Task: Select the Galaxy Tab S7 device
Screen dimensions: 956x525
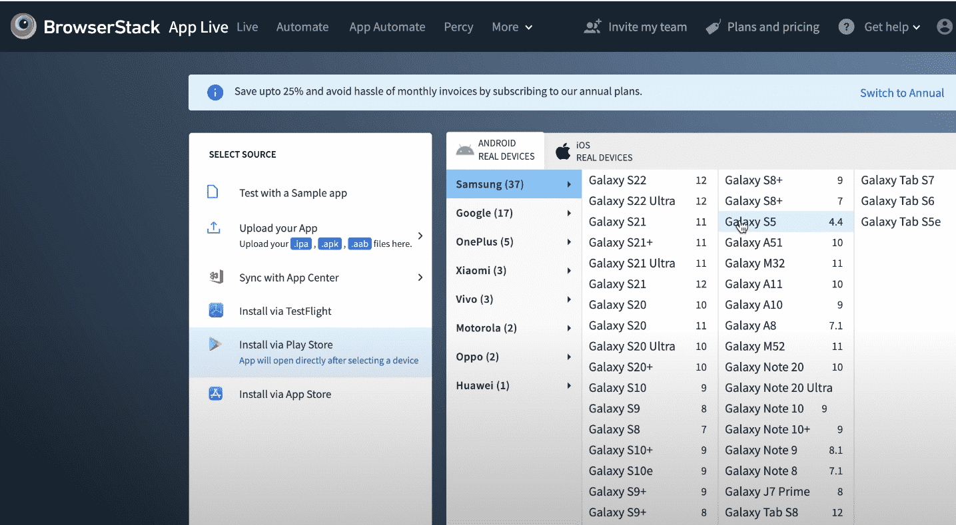Action: [x=897, y=180]
